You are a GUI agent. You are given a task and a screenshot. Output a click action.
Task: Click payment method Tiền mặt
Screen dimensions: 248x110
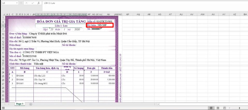click(39, 64)
